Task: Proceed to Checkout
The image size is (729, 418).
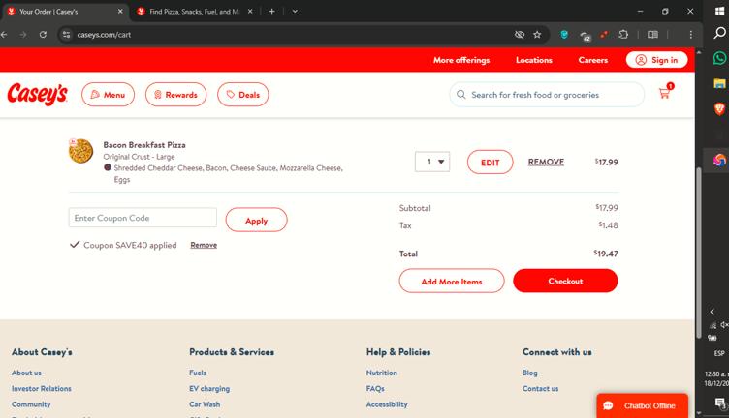Action: [565, 281]
